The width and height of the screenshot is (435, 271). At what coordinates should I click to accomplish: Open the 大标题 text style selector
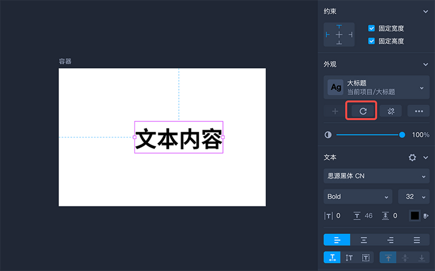click(x=376, y=87)
